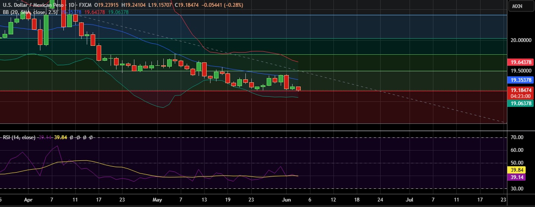Click the Jul label on time axis
This screenshot has width=535, height=207.
pyautogui.click(x=410, y=199)
